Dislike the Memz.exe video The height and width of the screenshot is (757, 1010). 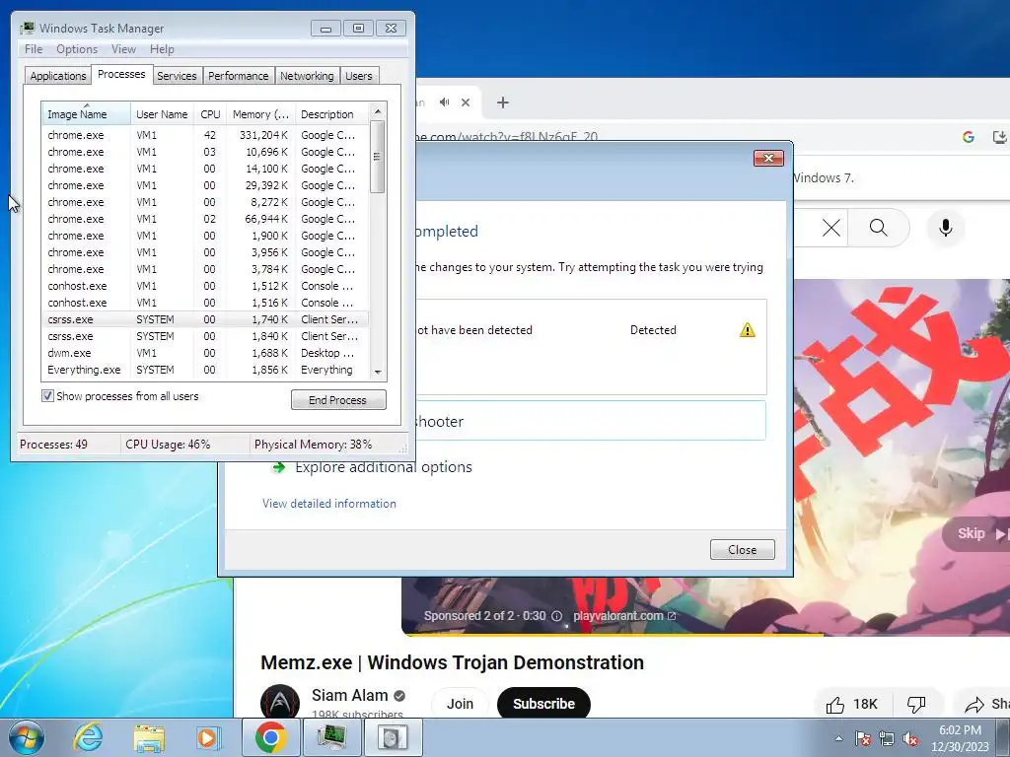916,704
